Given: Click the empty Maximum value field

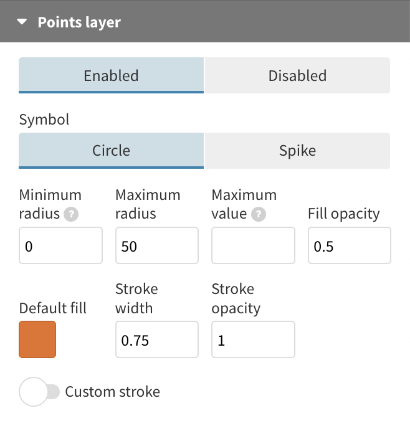Looking at the screenshot, I should (253, 245).
